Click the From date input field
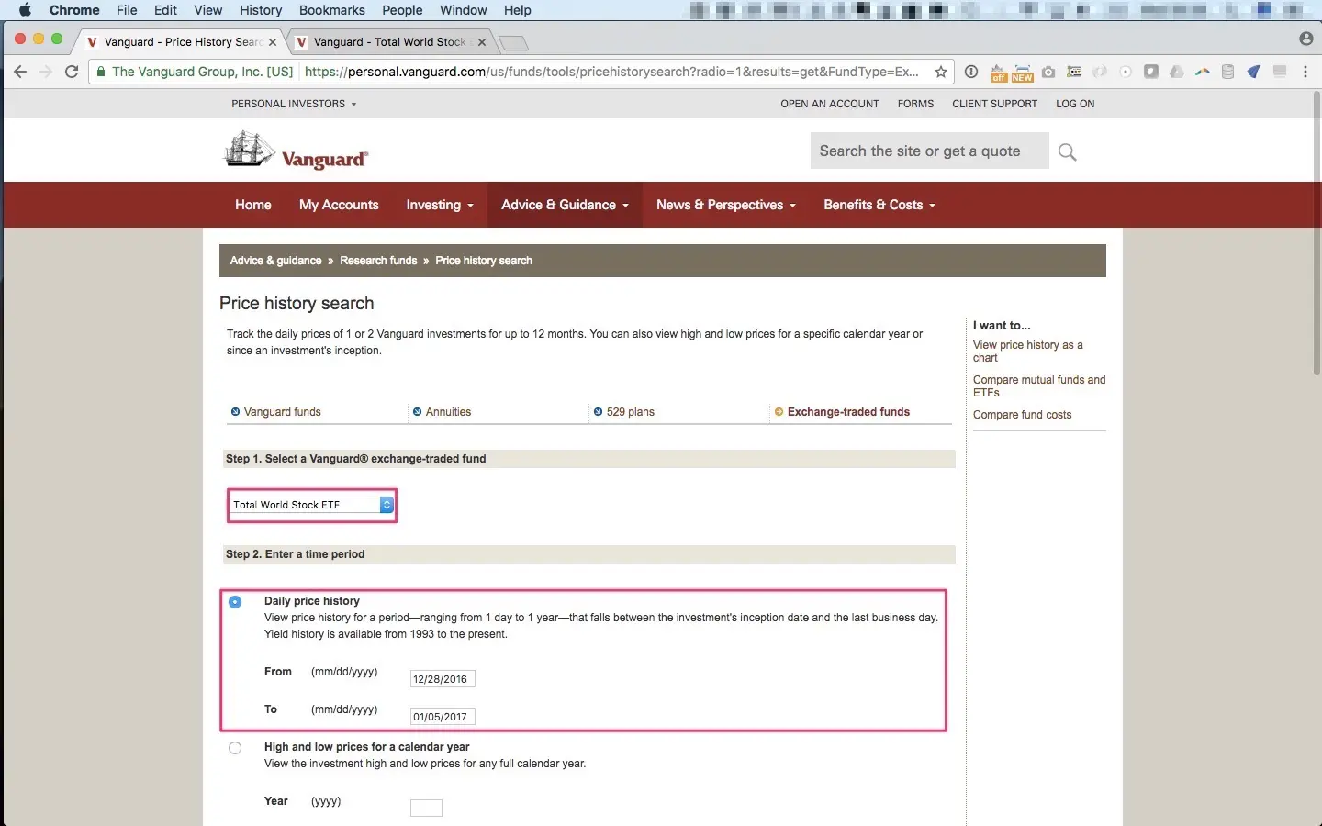This screenshot has height=826, width=1322. [443, 679]
